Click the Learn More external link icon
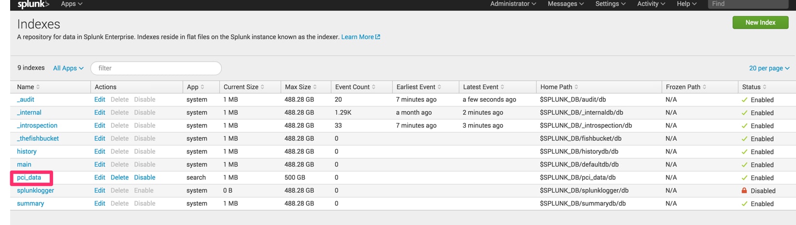This screenshot has height=225, width=796. (378, 37)
